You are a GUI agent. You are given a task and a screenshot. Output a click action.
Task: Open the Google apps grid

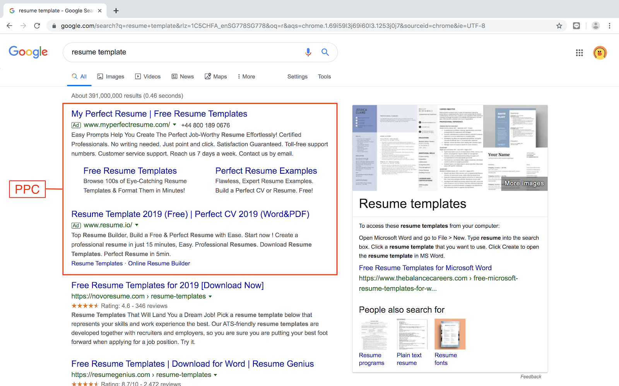[x=579, y=53]
